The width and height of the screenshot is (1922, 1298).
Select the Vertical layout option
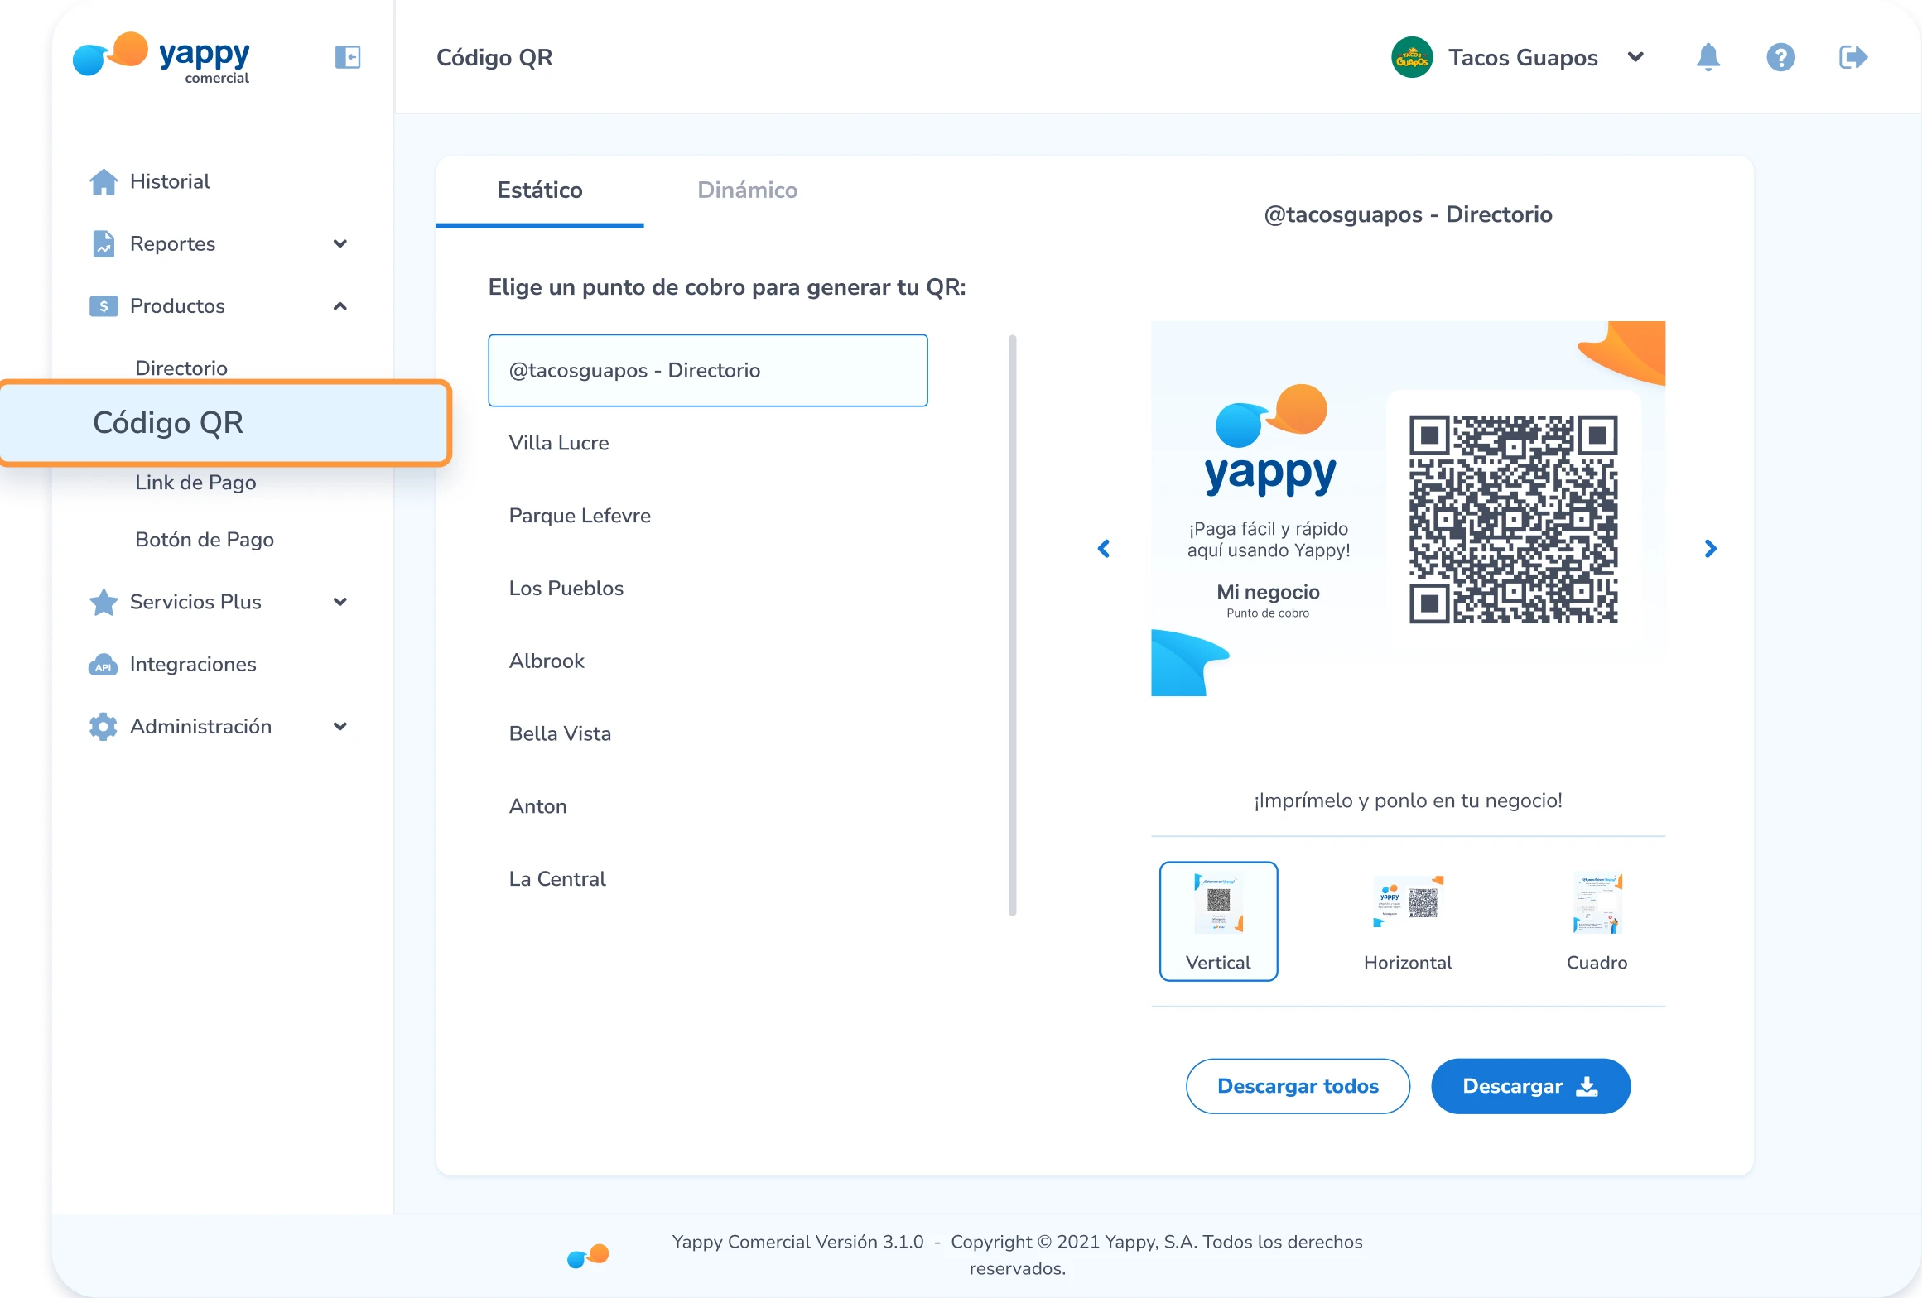(1218, 921)
